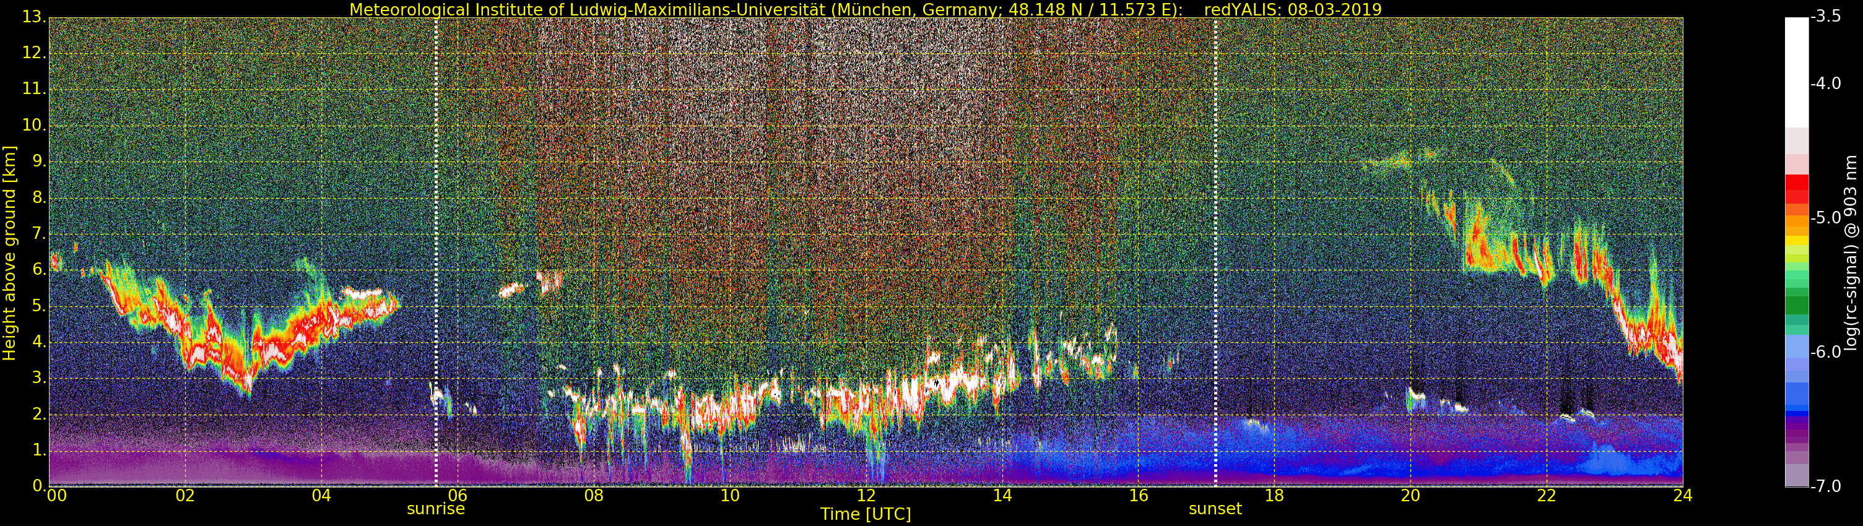Click the '04' time tick label
This screenshot has width=1863, height=526.
click(x=321, y=495)
